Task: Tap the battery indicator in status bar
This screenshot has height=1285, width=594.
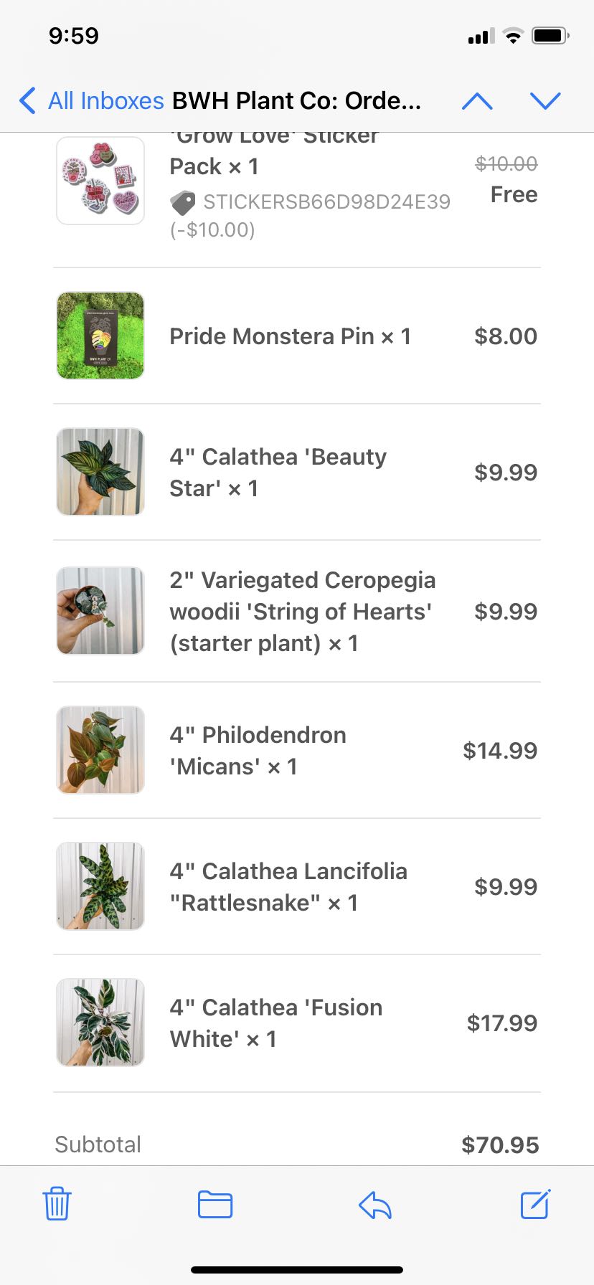Action: tap(550, 36)
